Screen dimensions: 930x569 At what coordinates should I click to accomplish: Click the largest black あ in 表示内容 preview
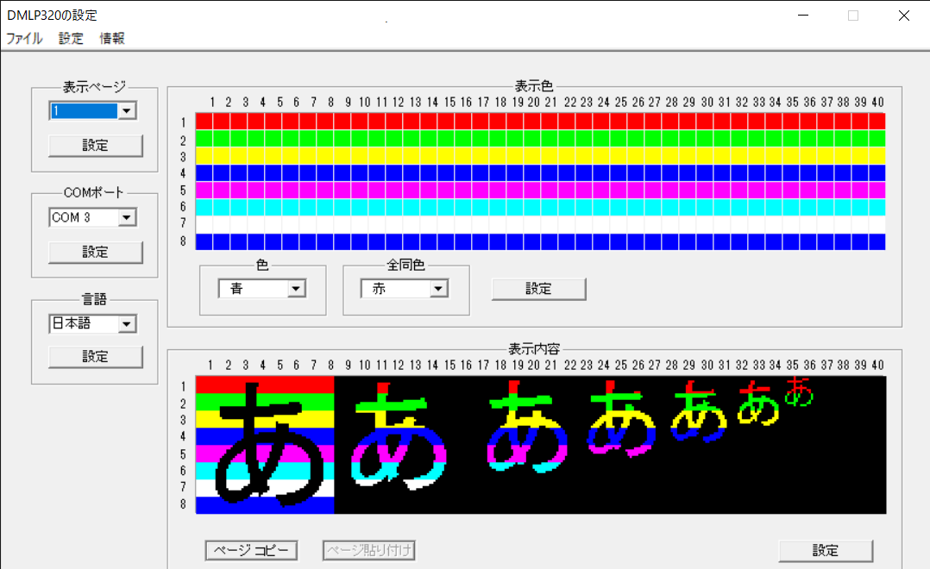tap(268, 445)
